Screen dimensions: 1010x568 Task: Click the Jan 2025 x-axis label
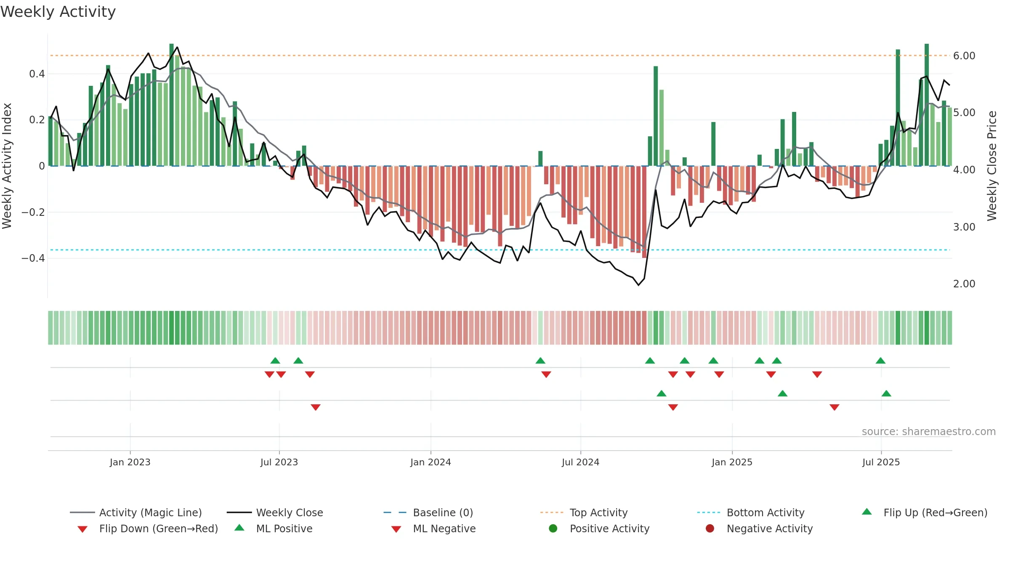tap(732, 462)
